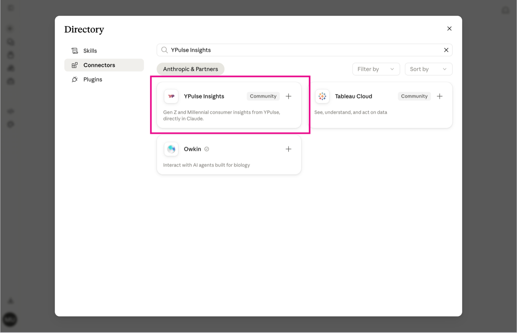Click the Community badge on YPulse Insights
Image resolution: width=517 pixels, height=333 pixels.
pos(263,96)
